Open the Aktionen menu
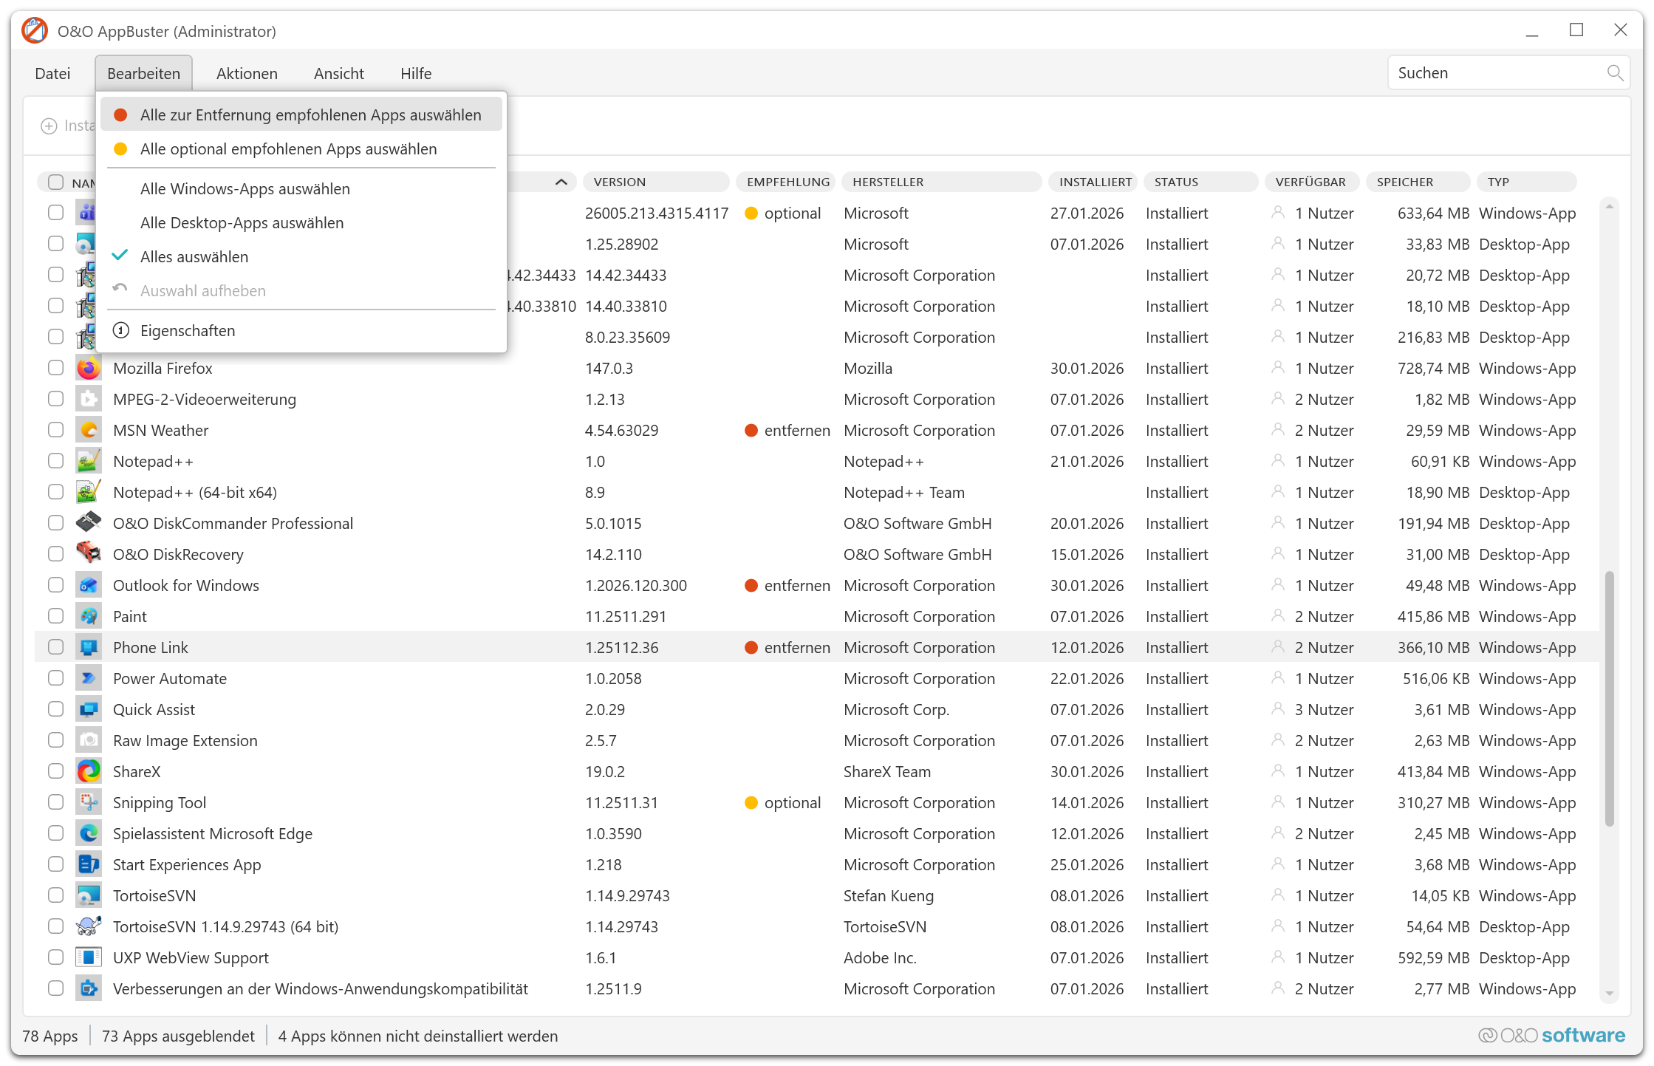 click(x=247, y=73)
